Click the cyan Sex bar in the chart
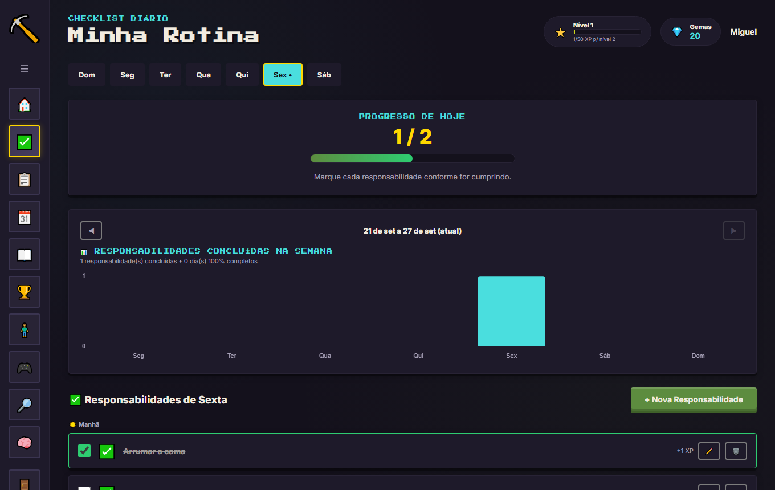 coord(511,311)
